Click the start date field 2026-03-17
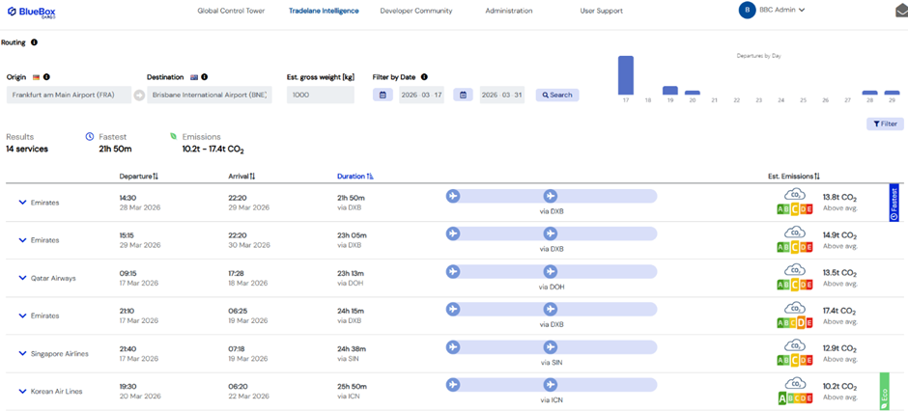The height and width of the screenshot is (411, 908). point(421,95)
